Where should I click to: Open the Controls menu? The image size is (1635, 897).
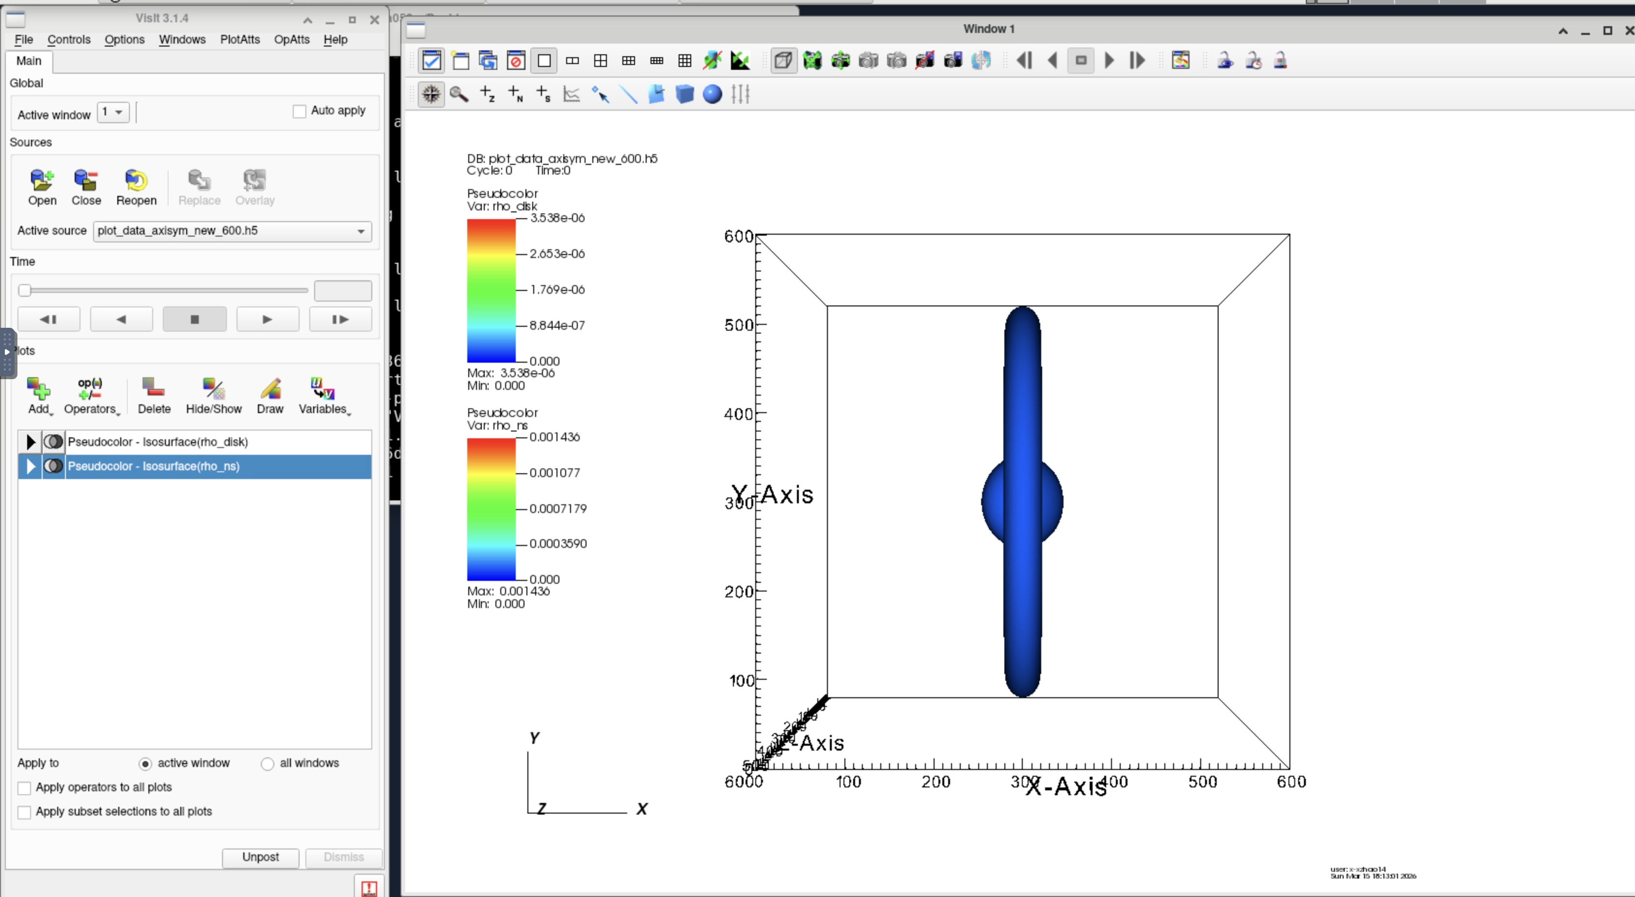pos(69,39)
